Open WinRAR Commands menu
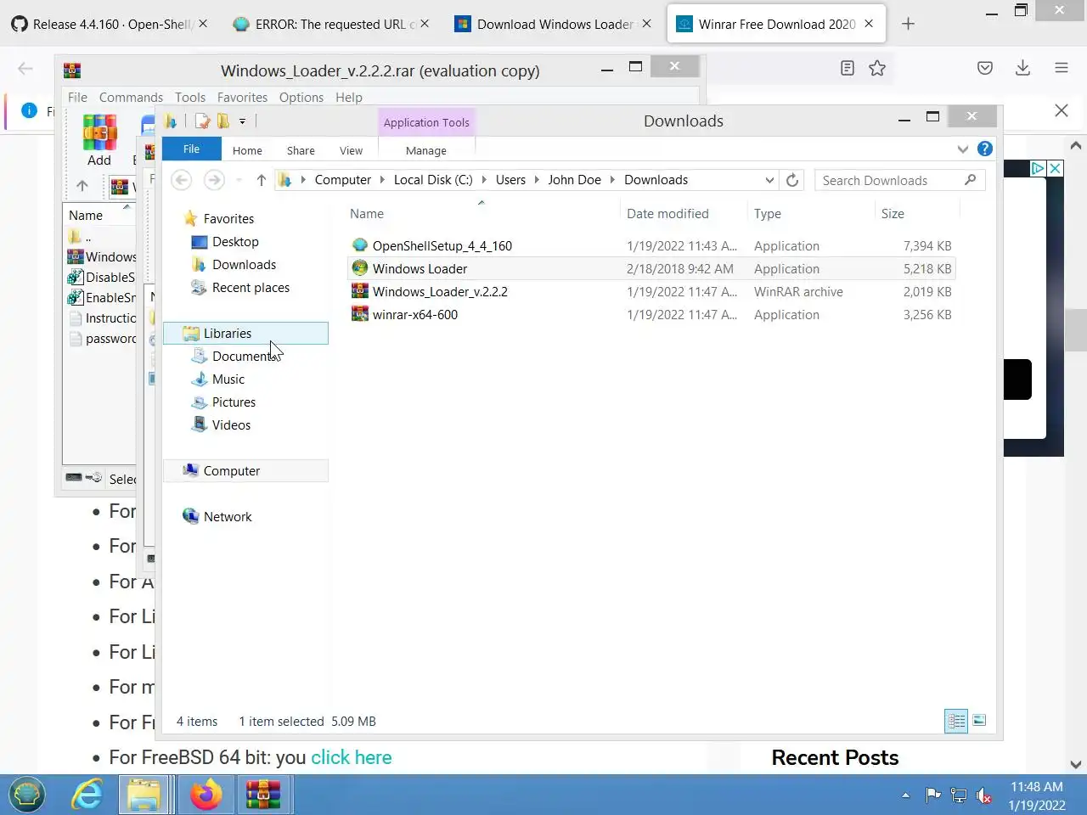This screenshot has width=1087, height=815. coord(131,98)
